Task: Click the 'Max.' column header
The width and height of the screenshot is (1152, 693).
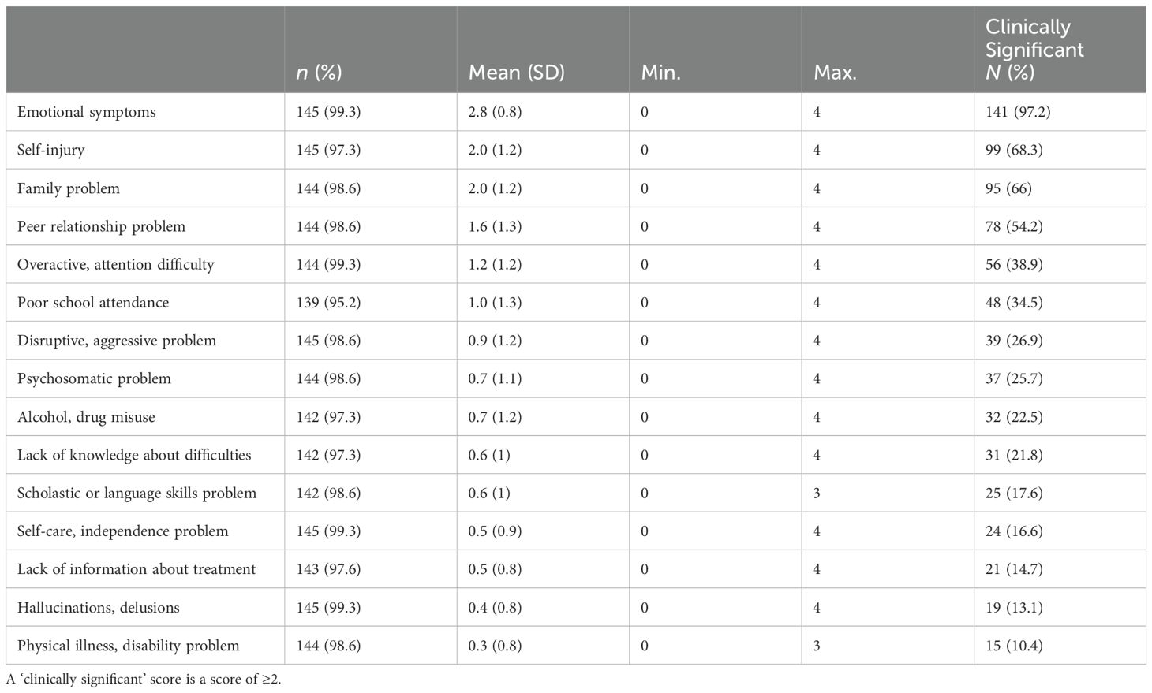Action: coord(835,73)
